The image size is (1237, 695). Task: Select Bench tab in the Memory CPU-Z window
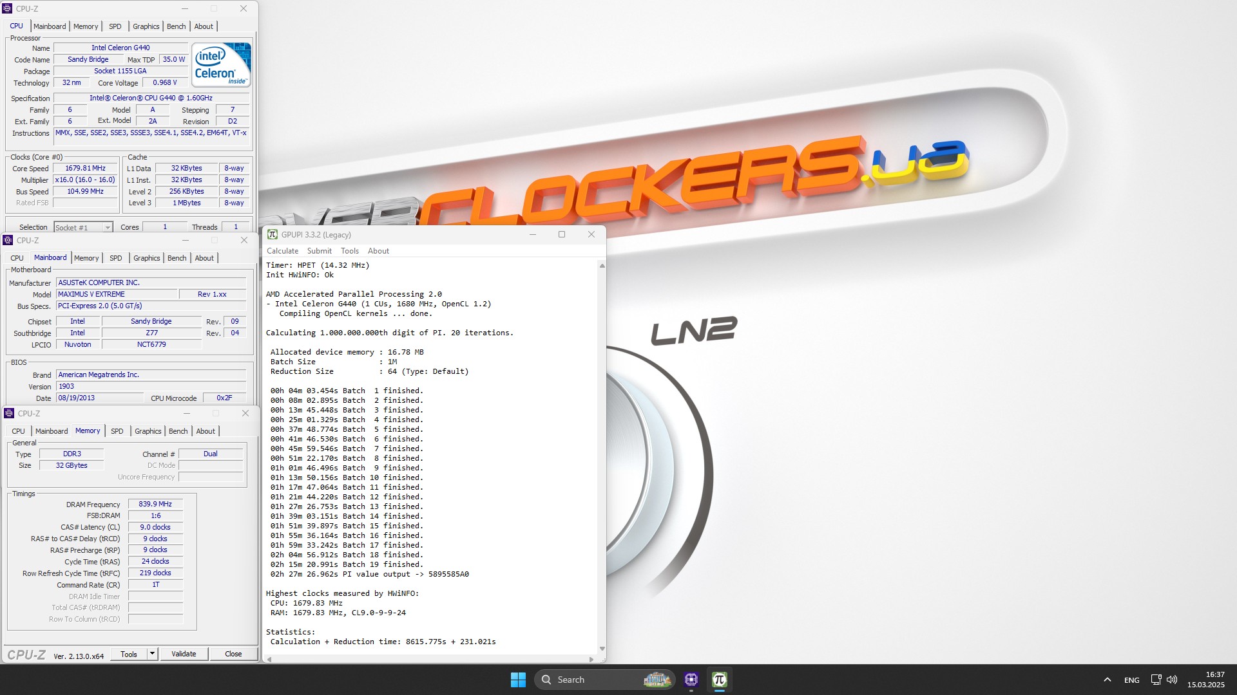pos(178,431)
